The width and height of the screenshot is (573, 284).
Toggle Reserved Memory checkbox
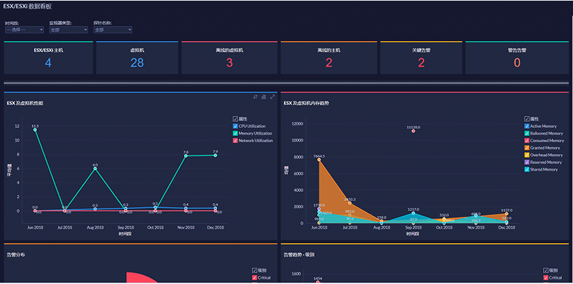pyautogui.click(x=527, y=162)
